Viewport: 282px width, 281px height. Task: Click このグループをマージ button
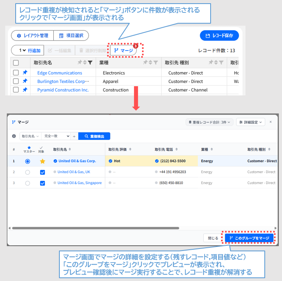[249, 238]
